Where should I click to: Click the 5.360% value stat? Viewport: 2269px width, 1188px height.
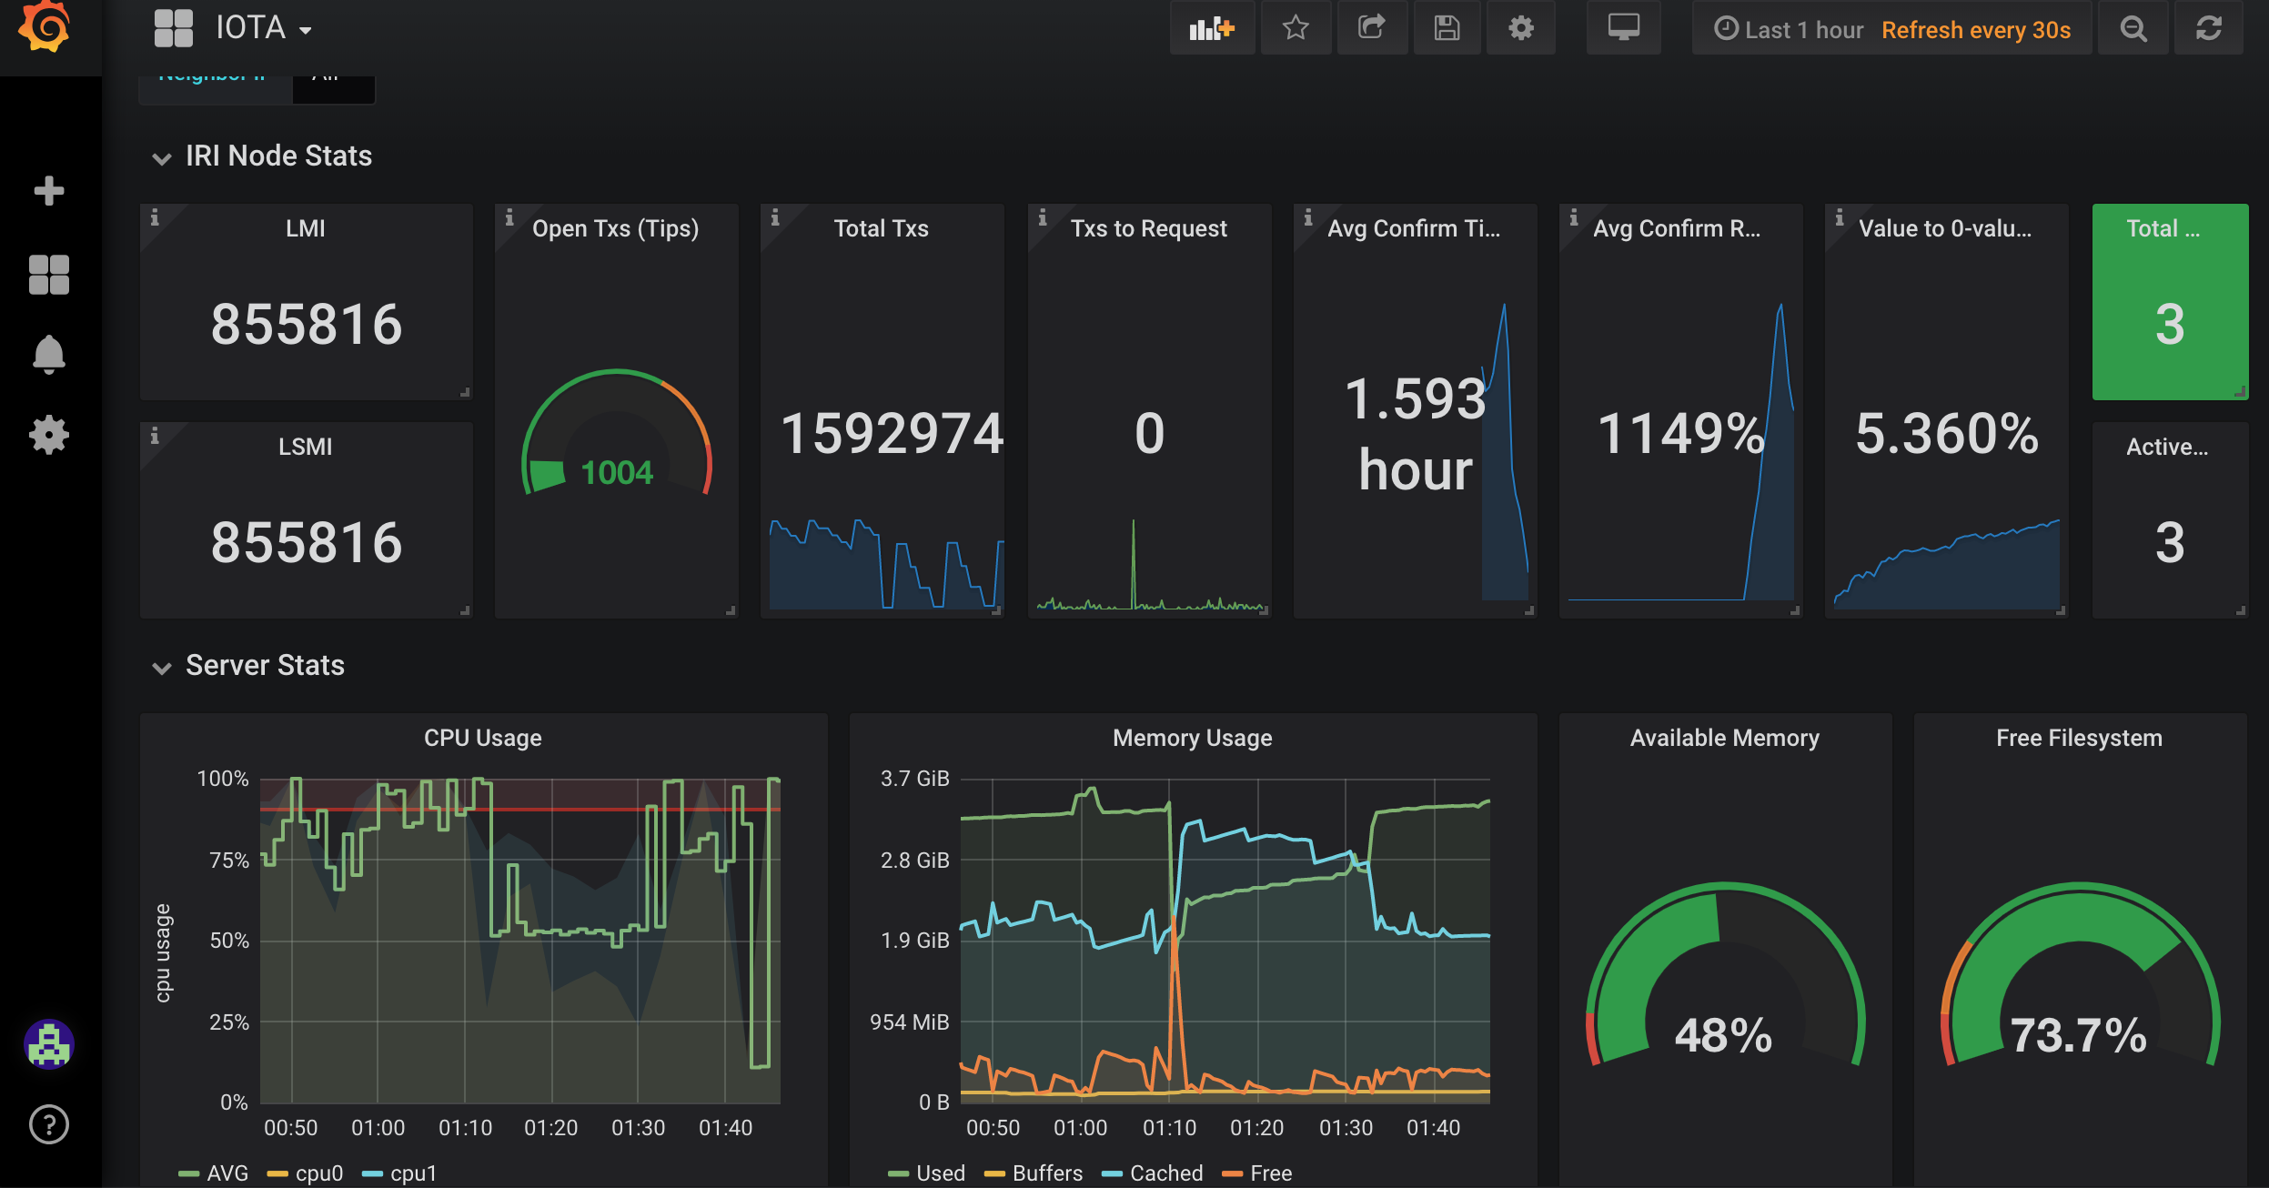pyautogui.click(x=1947, y=433)
